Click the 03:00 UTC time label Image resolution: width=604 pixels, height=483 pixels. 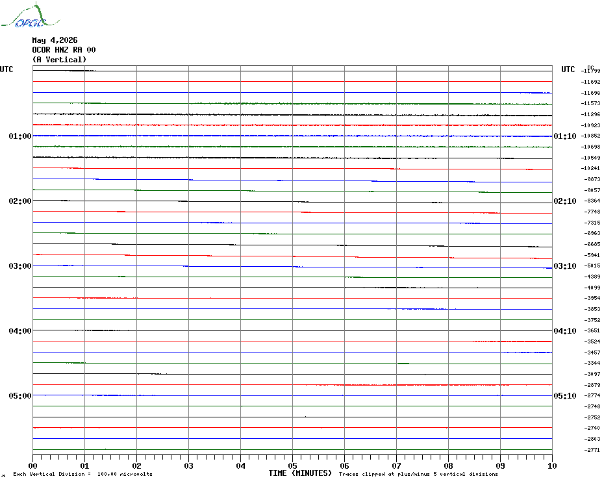20,266
